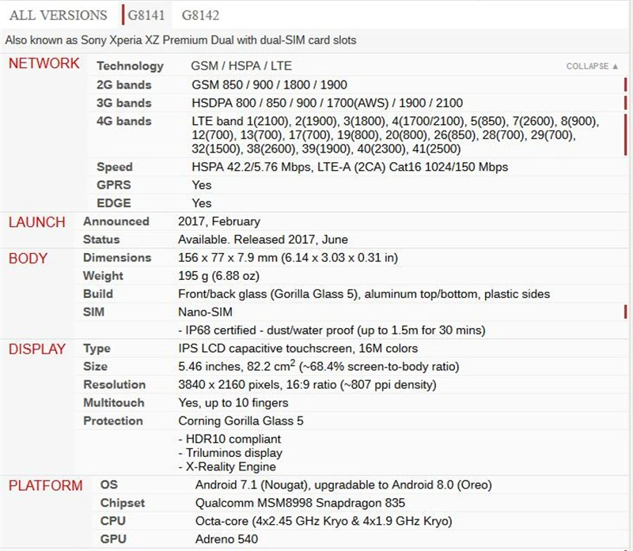Screen dimensions: 633x551
Task: Open the Multitouch label link
Action: point(114,402)
